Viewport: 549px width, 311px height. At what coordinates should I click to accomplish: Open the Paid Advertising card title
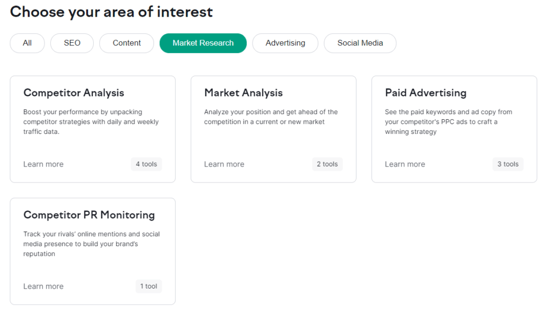426,93
